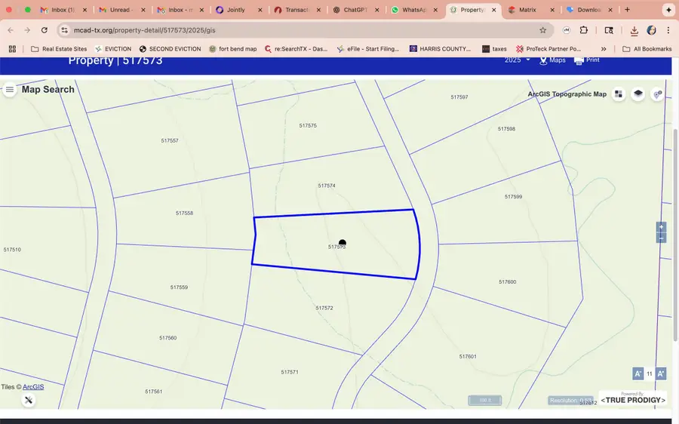Zoom out with the map minus button
The width and height of the screenshot is (679, 424).
tap(661, 238)
